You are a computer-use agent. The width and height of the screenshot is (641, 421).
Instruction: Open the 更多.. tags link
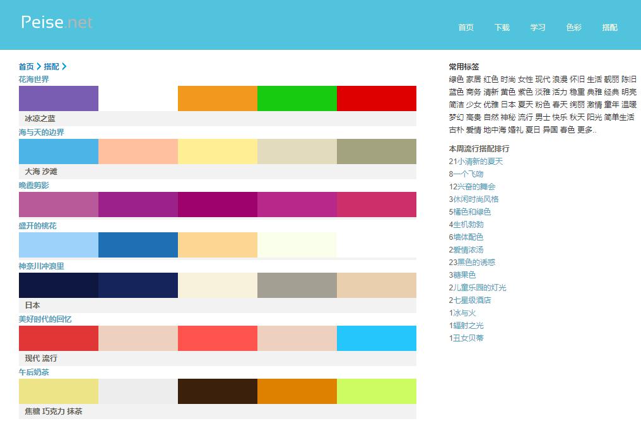tap(586, 130)
